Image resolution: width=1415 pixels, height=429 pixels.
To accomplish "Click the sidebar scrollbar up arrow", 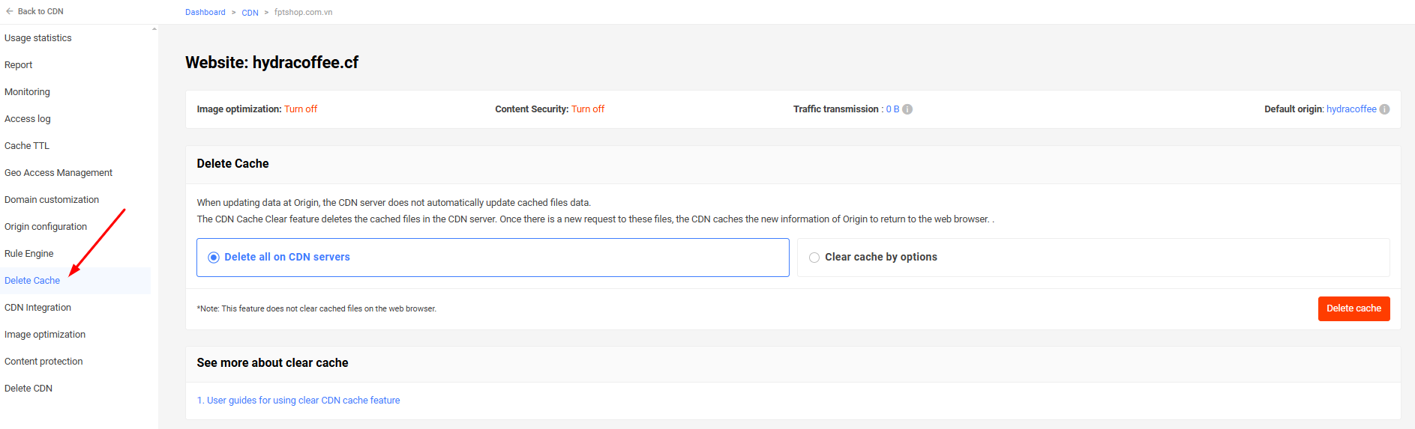I will pyautogui.click(x=154, y=29).
